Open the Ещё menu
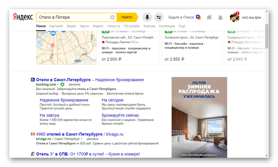278x167 pixels. (182, 26)
